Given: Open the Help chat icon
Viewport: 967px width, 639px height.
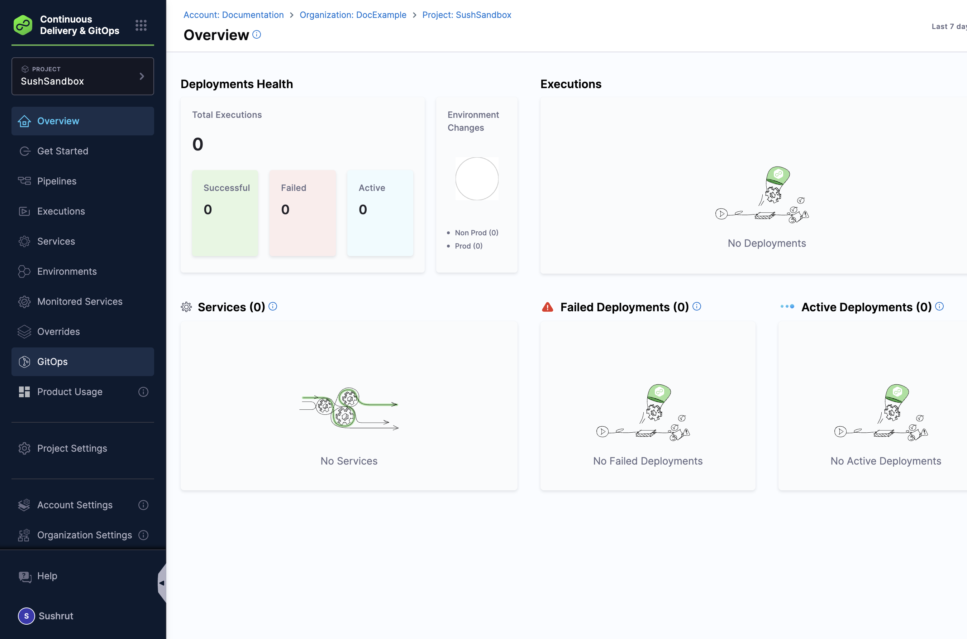Looking at the screenshot, I should click(x=25, y=576).
